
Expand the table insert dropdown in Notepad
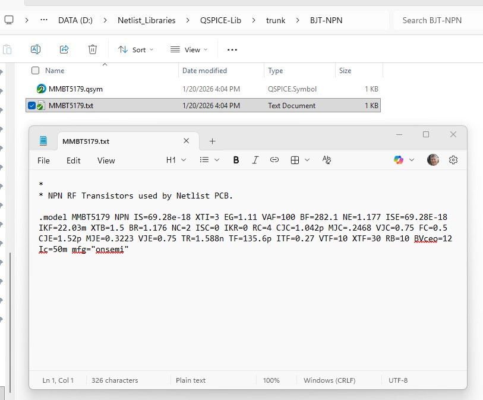(x=300, y=160)
